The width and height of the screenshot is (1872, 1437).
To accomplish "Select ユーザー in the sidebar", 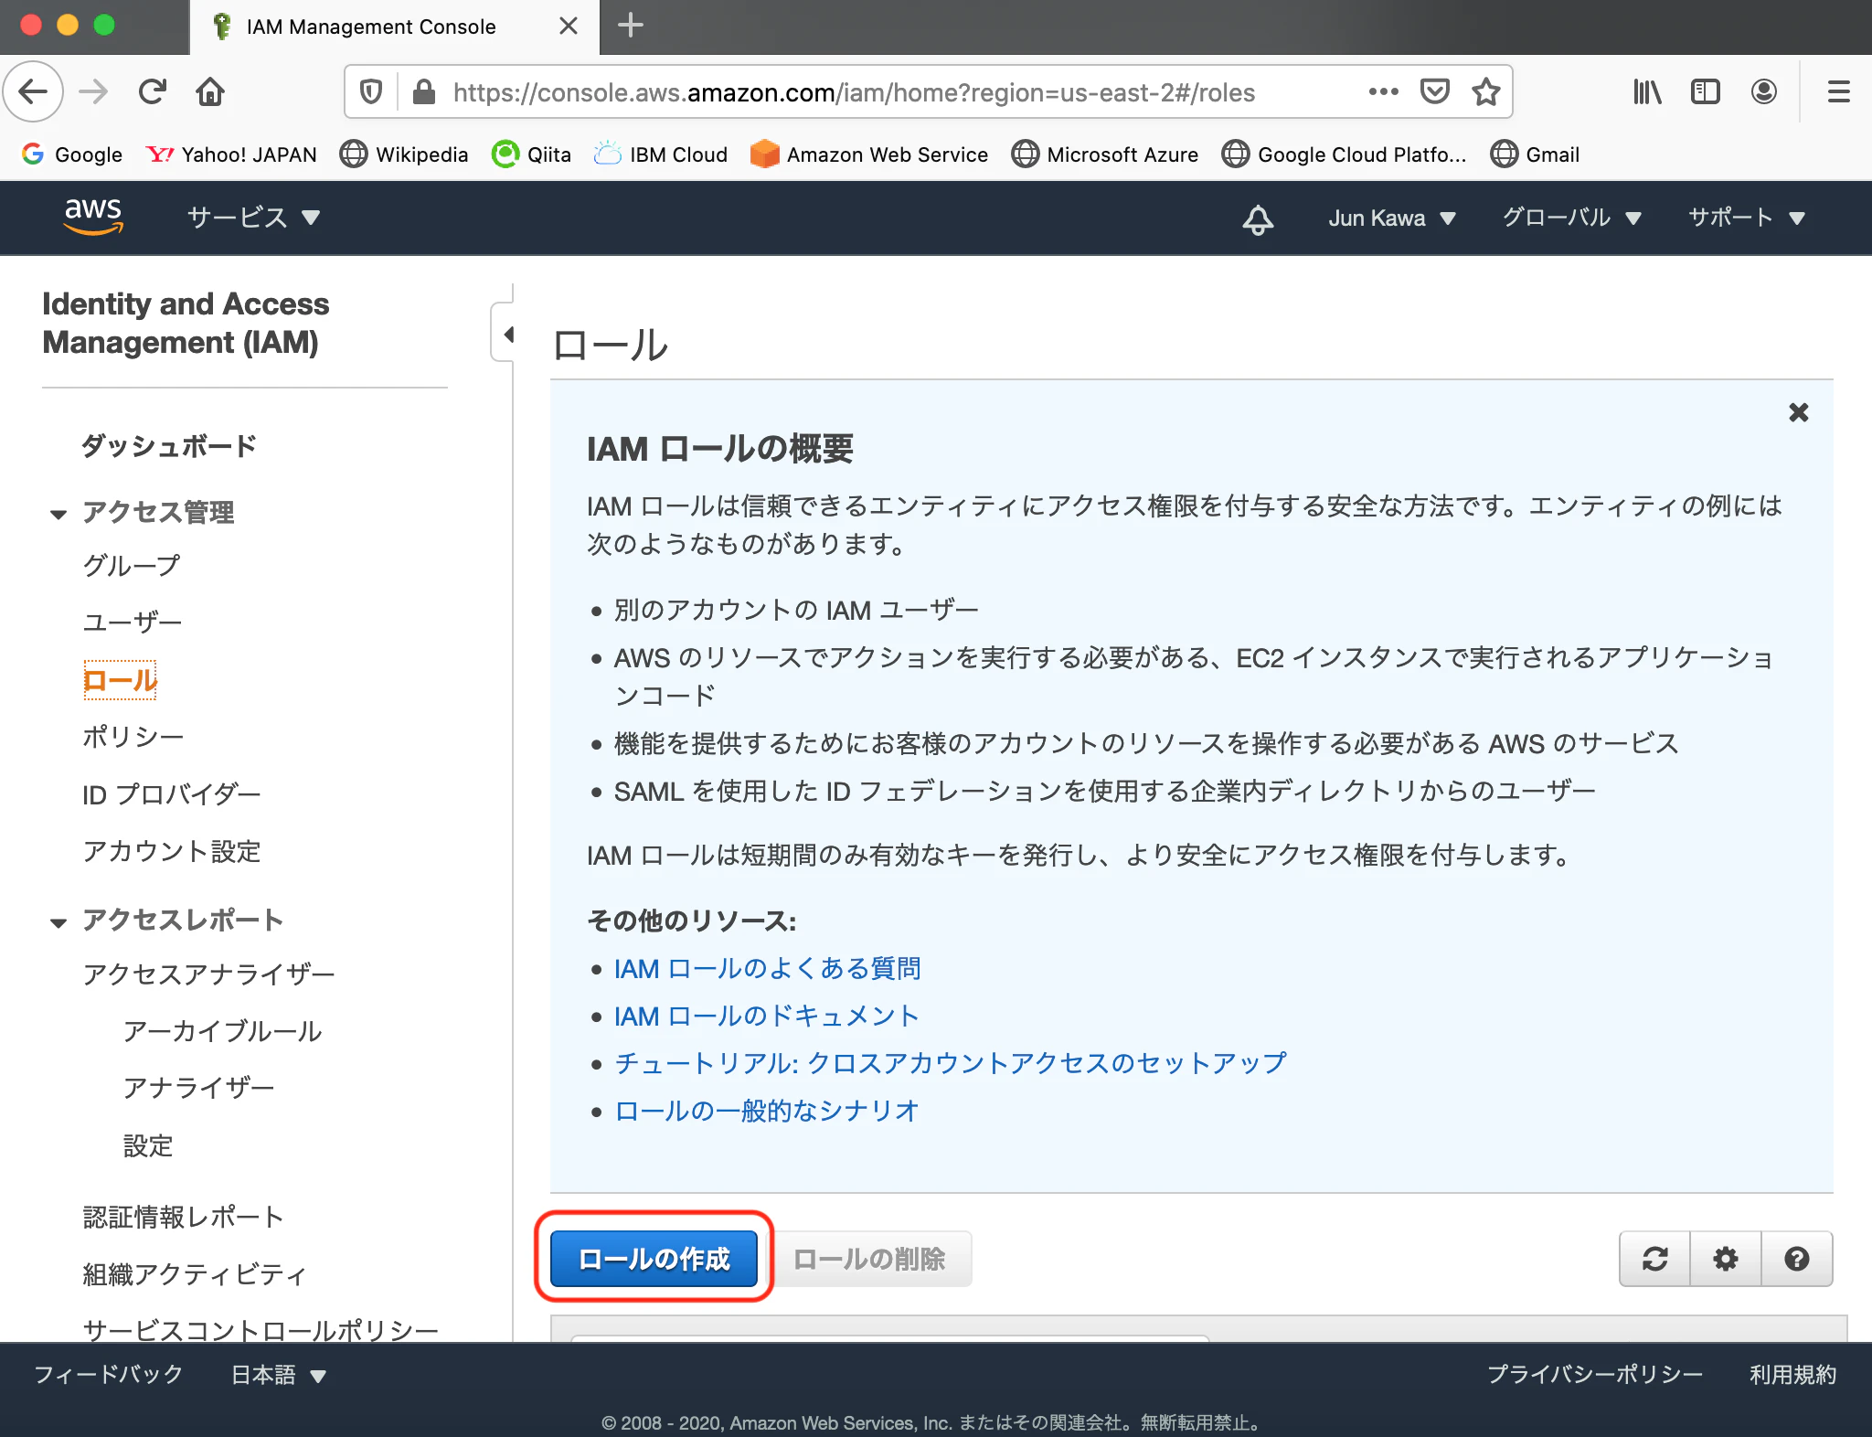I will pos(133,623).
